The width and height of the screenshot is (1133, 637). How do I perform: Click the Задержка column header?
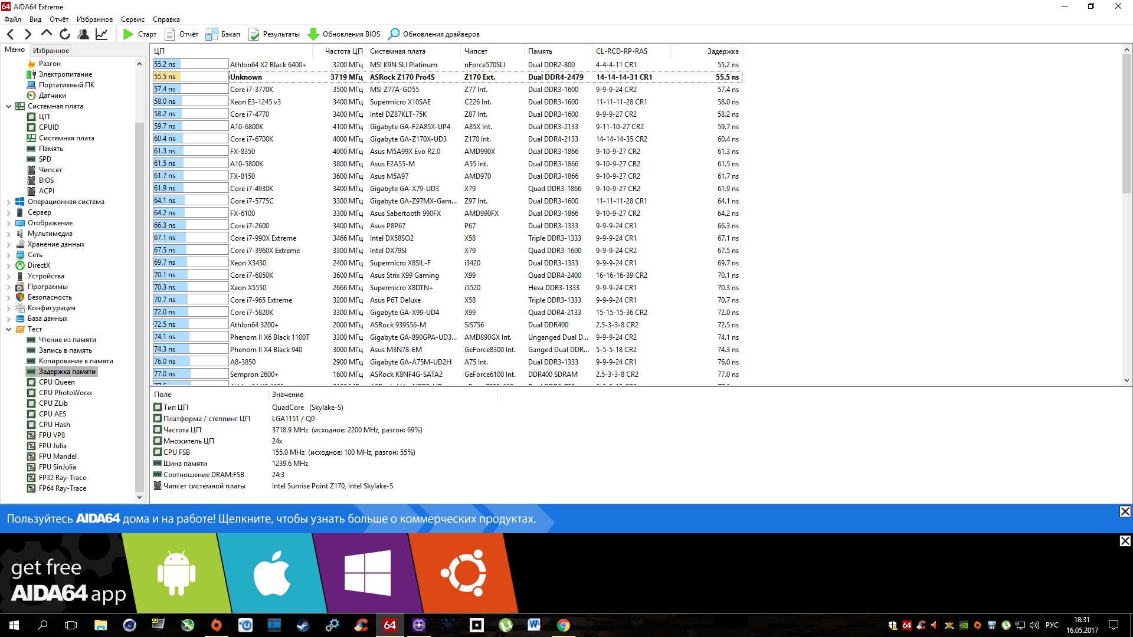722,51
